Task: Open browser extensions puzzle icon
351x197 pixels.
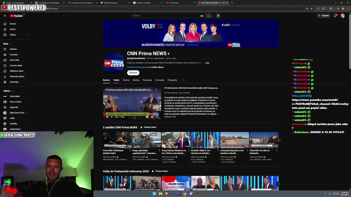Action: click(x=323, y=8)
